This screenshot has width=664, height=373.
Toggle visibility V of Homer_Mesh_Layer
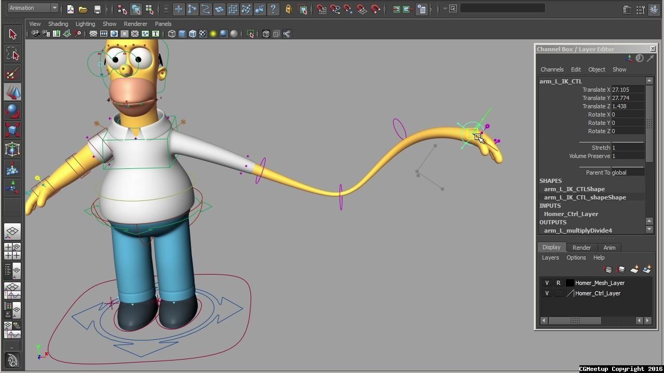point(547,283)
